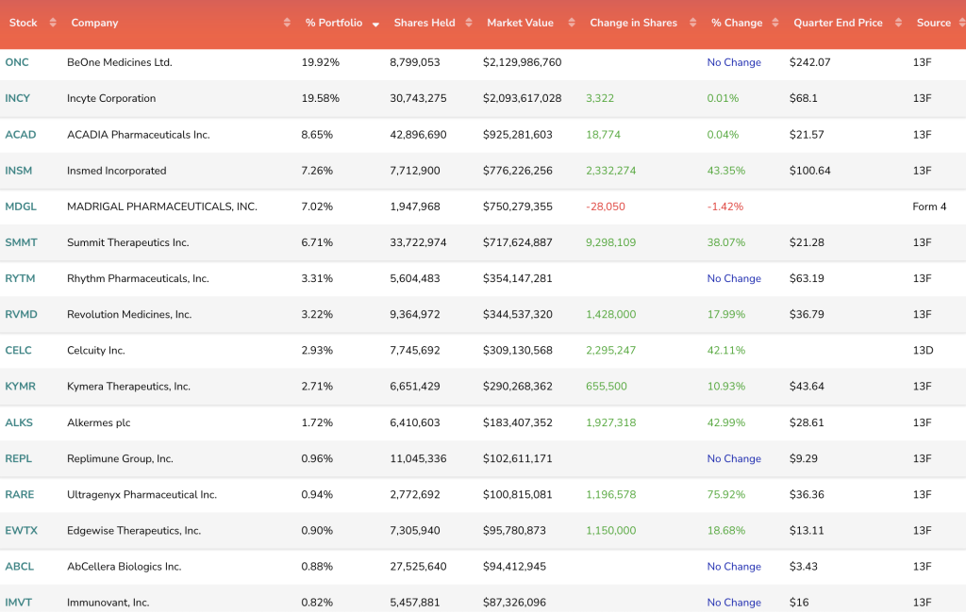The width and height of the screenshot is (966, 612).
Task: Sort by % Change arrows
Action: pyautogui.click(x=775, y=23)
